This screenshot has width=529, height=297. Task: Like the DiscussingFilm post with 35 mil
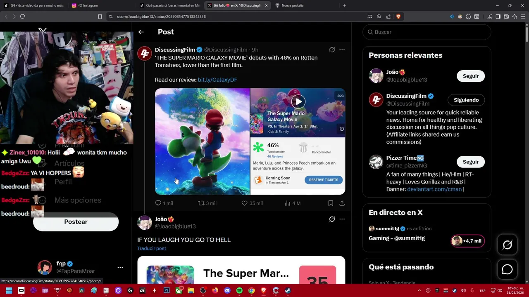point(244,203)
